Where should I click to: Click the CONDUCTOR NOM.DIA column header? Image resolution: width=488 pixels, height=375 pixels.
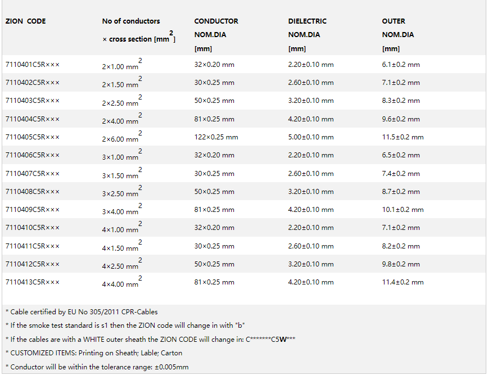tap(216, 21)
